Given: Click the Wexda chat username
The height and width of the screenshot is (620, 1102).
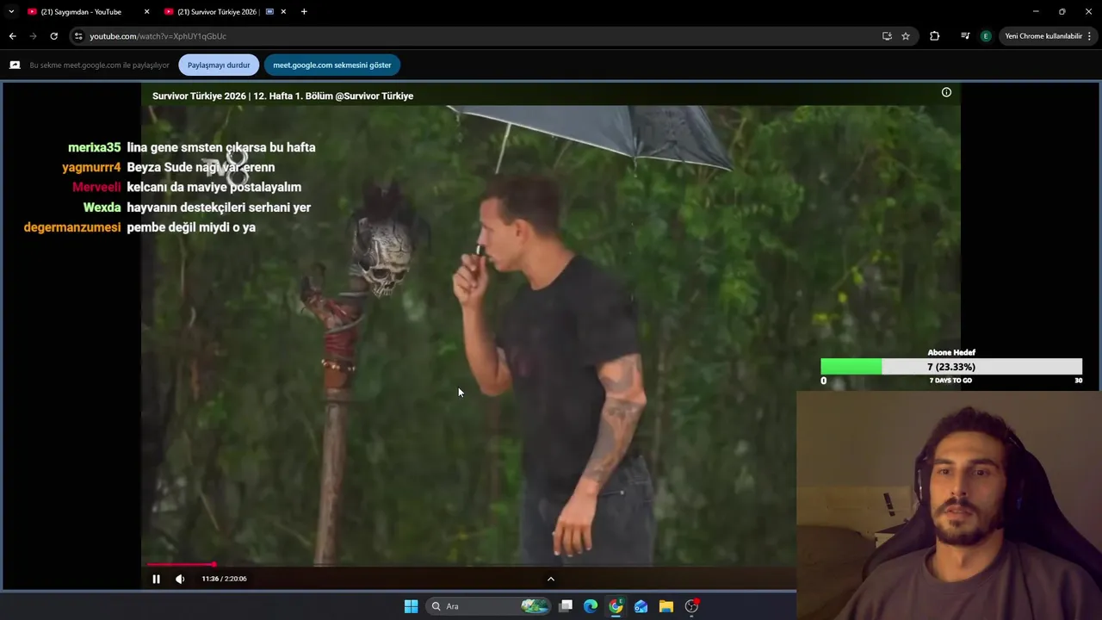Looking at the screenshot, I should click(x=102, y=208).
